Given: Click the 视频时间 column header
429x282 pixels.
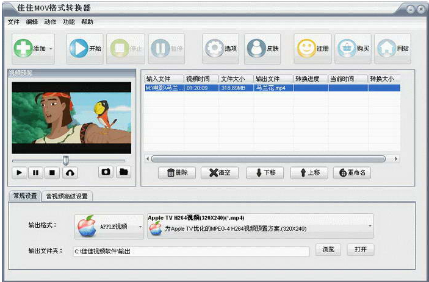Looking at the screenshot, I should pyautogui.click(x=201, y=79).
